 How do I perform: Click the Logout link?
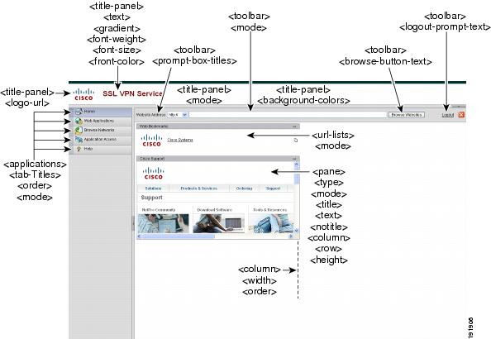(448, 115)
